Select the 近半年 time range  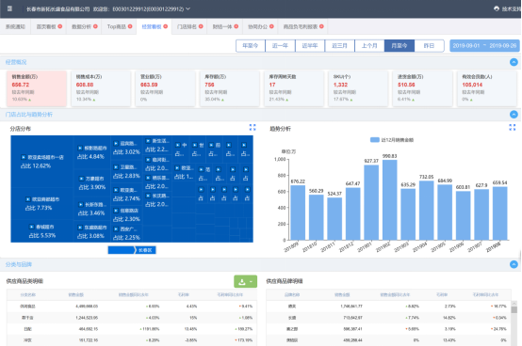pyautogui.click(x=310, y=45)
